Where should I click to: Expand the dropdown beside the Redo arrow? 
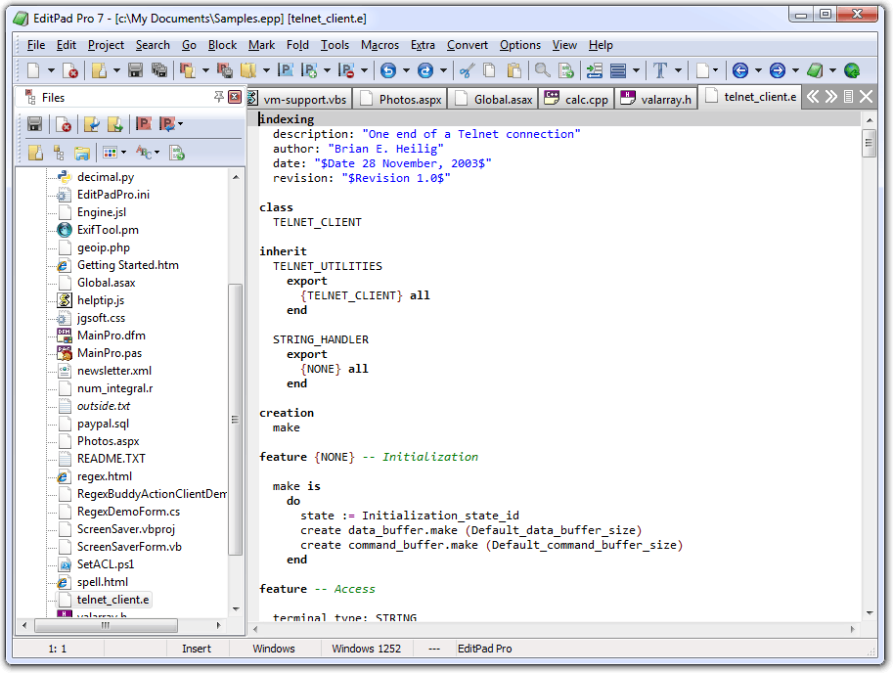(443, 70)
